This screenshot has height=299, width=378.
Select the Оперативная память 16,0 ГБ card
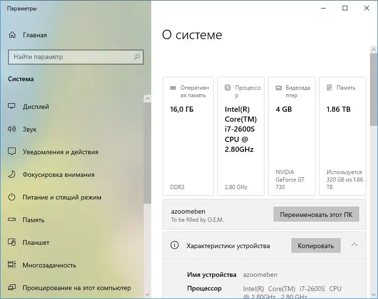click(188, 136)
